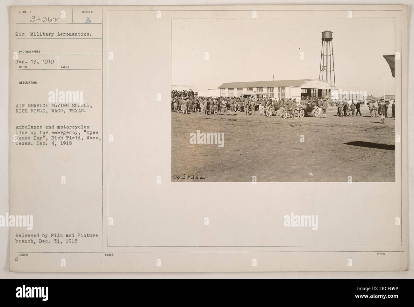The width and height of the screenshot is (414, 307).
Task: Click 'AIR SERVICE FLYING SCHOOL,' heading text
Action: [x=54, y=106]
